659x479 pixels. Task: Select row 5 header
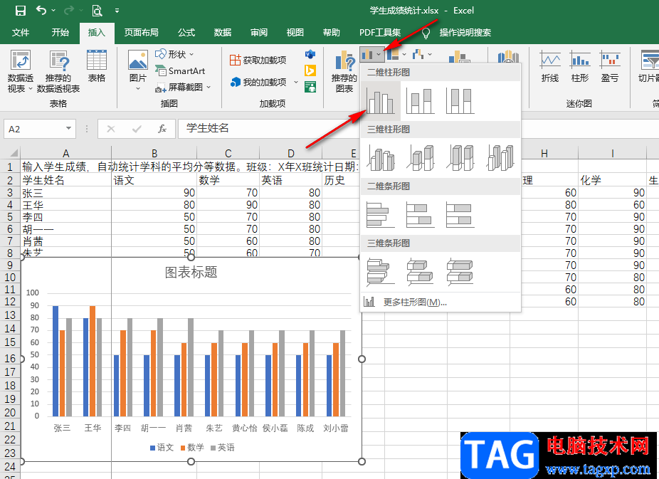[x=10, y=217]
